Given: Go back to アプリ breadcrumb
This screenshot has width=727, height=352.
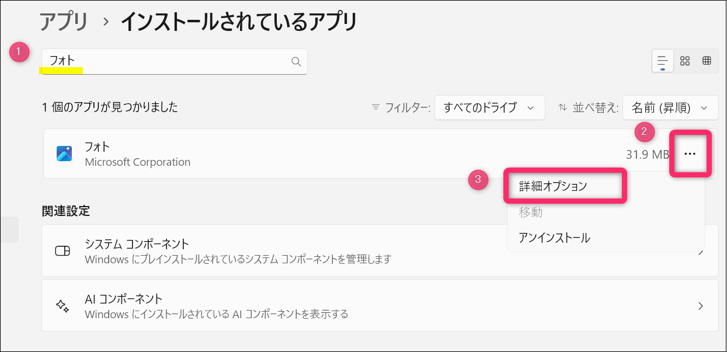Looking at the screenshot, I should [x=64, y=22].
